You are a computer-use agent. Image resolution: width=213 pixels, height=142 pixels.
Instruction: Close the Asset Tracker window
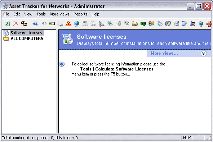pos(207,6)
